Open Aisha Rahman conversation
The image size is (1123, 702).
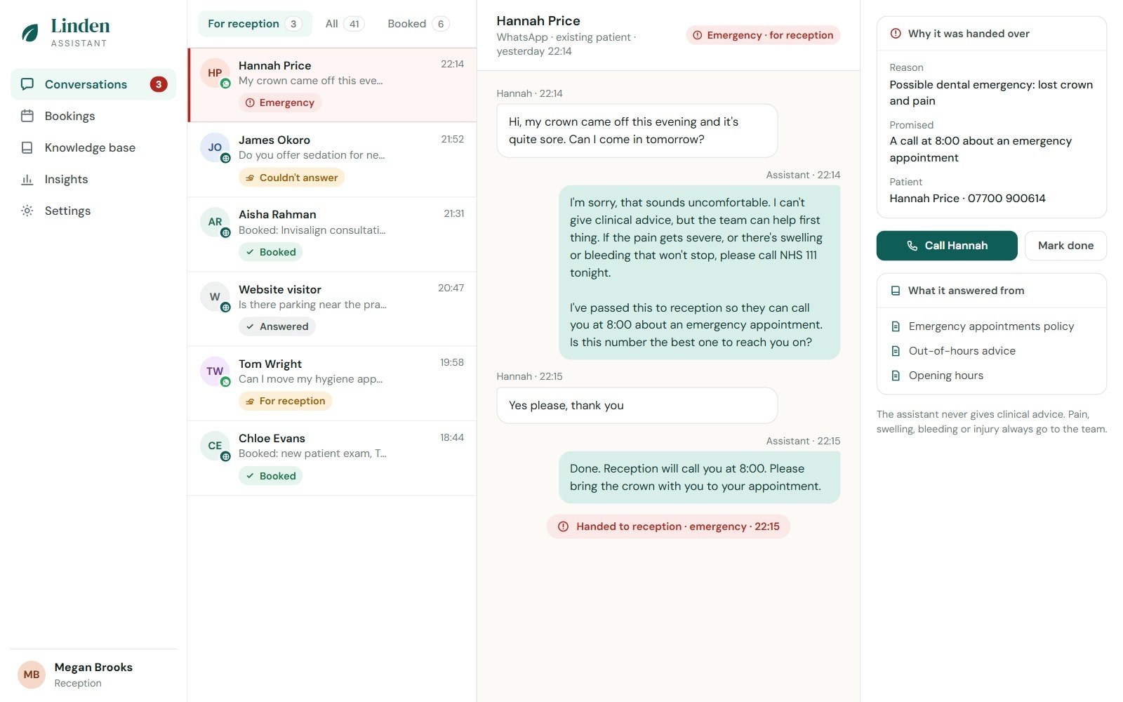333,234
